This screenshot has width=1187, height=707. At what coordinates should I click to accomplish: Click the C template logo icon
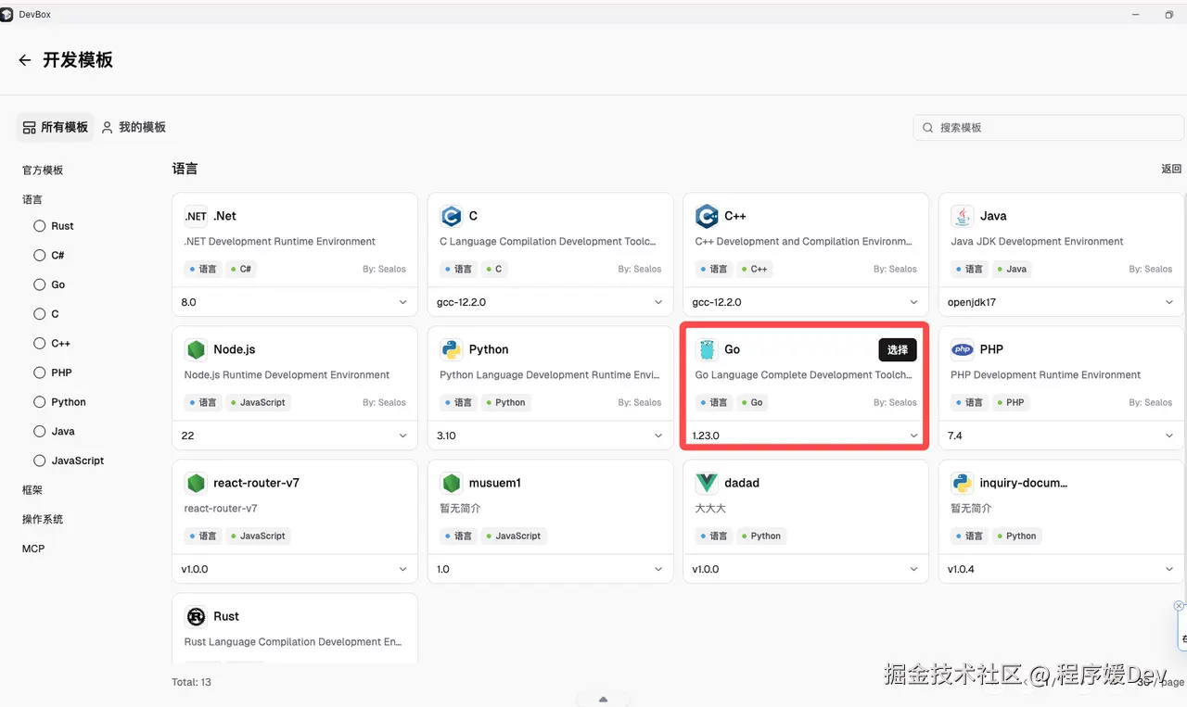(452, 216)
